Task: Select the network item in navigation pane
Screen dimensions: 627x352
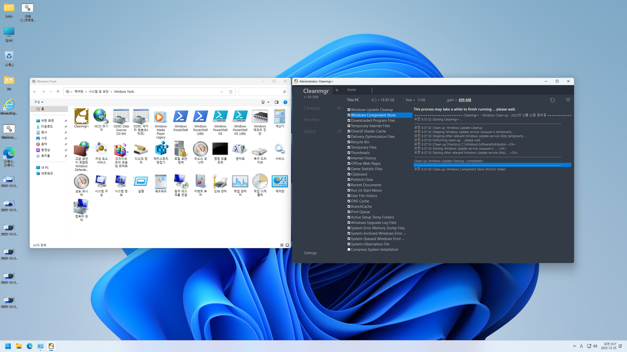Action: point(47,173)
